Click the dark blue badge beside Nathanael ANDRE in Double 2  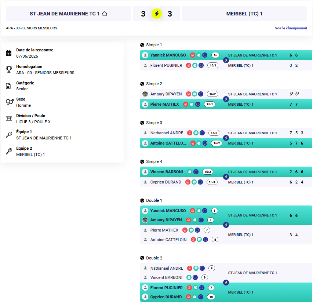click(x=202, y=268)
